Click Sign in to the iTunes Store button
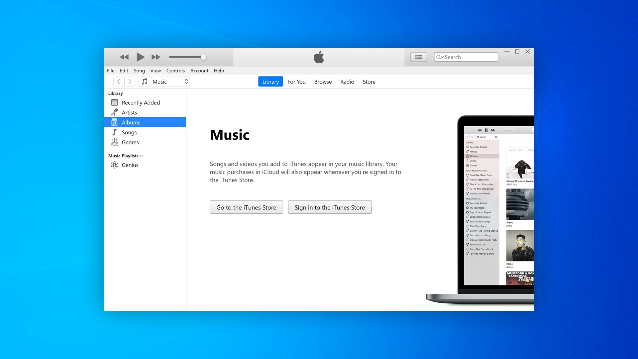Image resolution: width=638 pixels, height=359 pixels. [330, 207]
